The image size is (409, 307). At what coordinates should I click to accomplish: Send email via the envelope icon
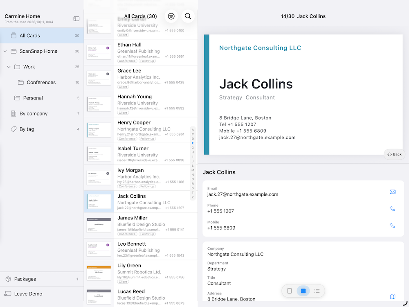393,192
